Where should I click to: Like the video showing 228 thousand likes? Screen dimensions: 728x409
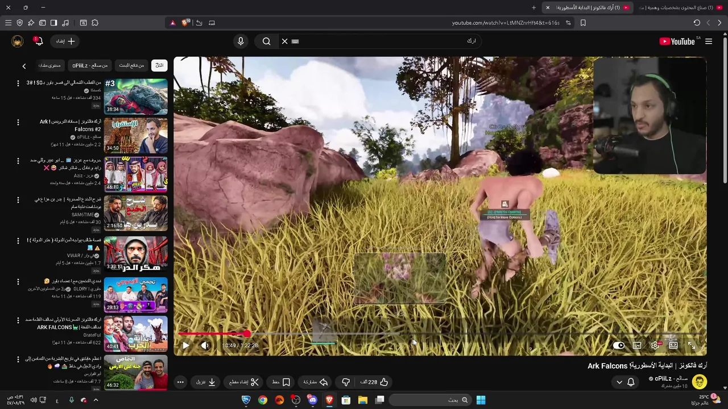(374, 382)
